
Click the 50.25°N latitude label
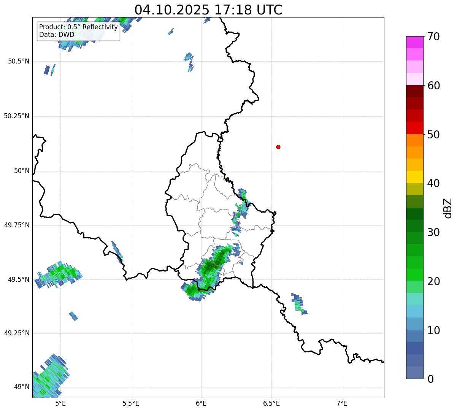click(17, 116)
